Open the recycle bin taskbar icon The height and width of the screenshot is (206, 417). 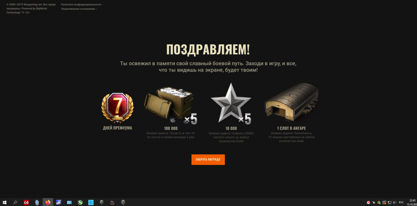(37, 202)
